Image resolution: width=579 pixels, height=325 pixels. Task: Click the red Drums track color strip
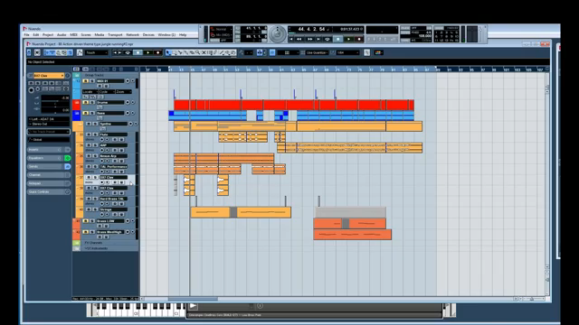coord(76,105)
